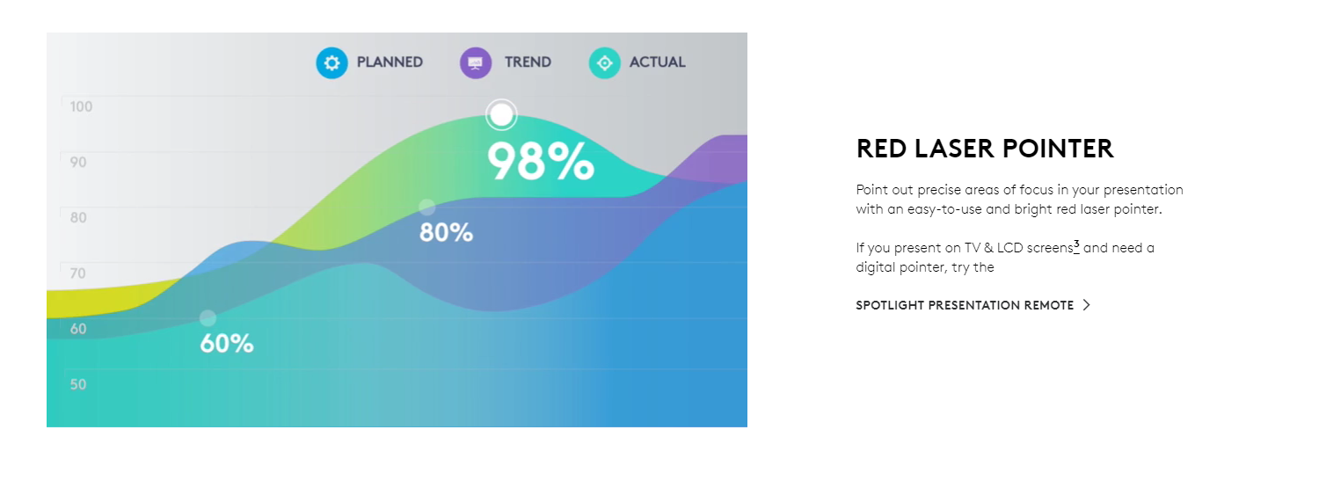This screenshot has height=488, width=1326.
Task: Select the TREND legend label
Action: [528, 62]
